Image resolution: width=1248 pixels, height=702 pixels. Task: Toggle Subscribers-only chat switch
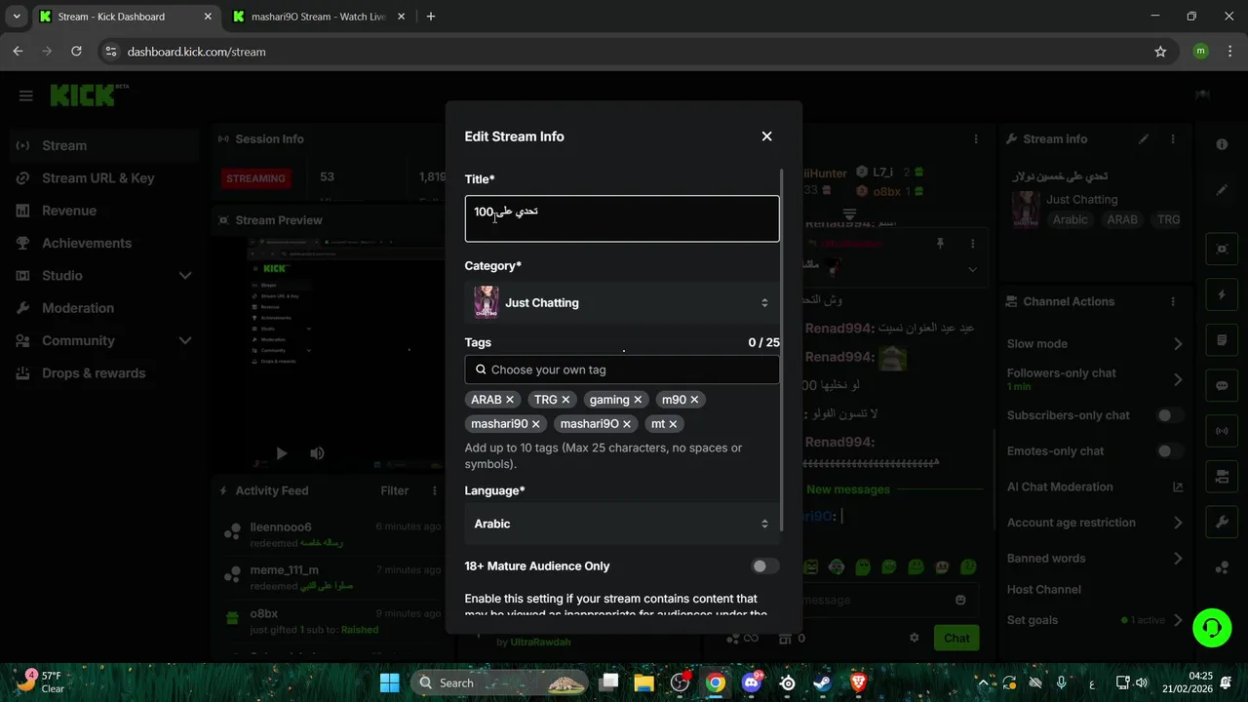tap(1169, 415)
